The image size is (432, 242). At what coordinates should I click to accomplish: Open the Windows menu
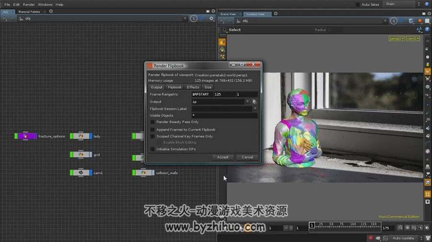[45, 4]
